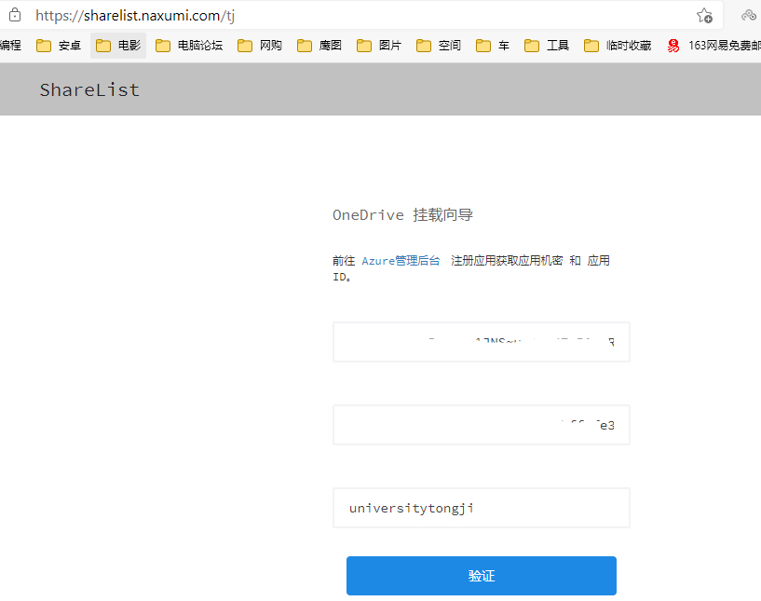Open the 临时收藏 bookmarks folder
Screen dimensions: 761x601
(x=616, y=44)
